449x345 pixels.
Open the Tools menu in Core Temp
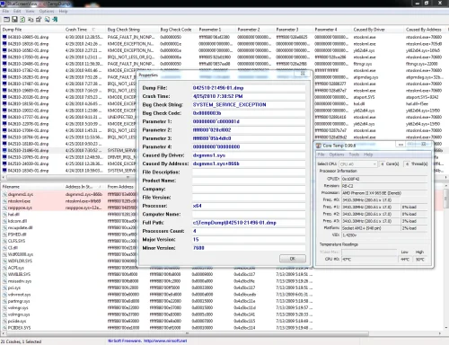(x=354, y=155)
